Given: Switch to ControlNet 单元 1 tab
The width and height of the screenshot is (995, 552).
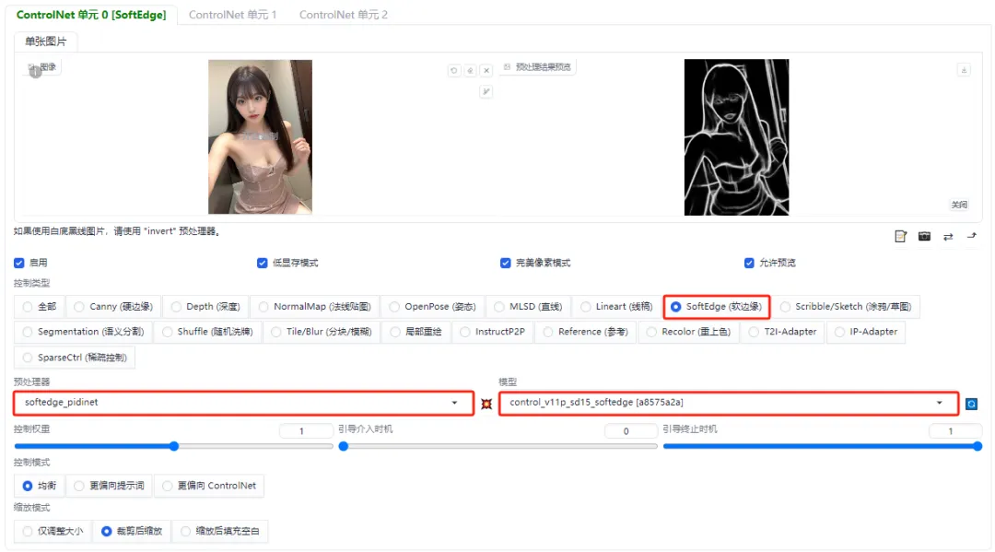Looking at the screenshot, I should tap(232, 15).
